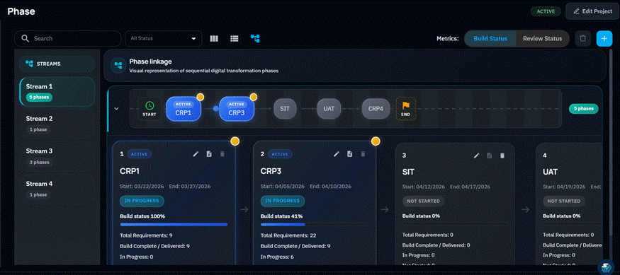Viewport: 620px width, 275px height.
Task: Edit the SIT phase with pencil icon
Action: coord(476,156)
